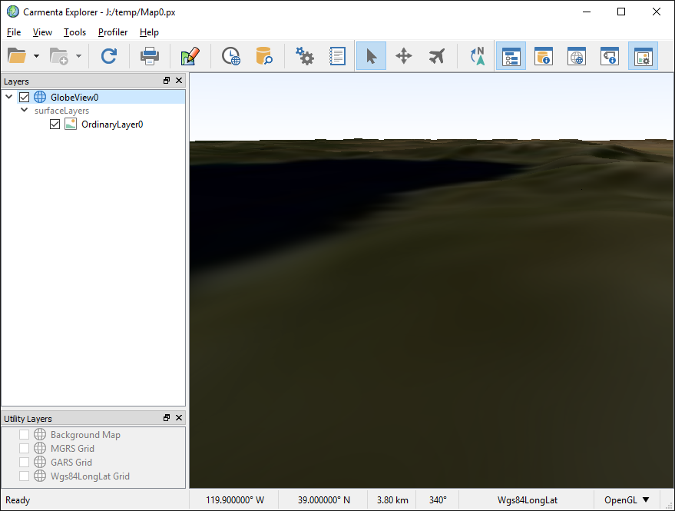Undock the Utility Layers panel
675x511 pixels.
tap(167, 418)
